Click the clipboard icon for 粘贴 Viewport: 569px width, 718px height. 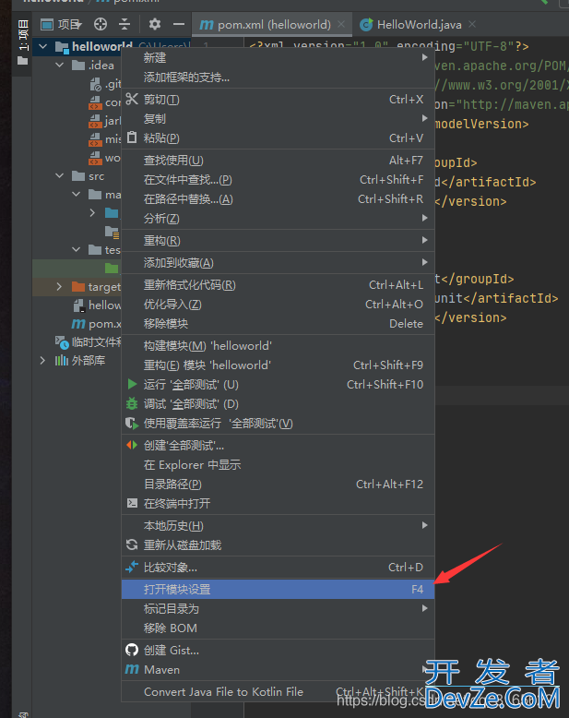pyautogui.click(x=132, y=138)
